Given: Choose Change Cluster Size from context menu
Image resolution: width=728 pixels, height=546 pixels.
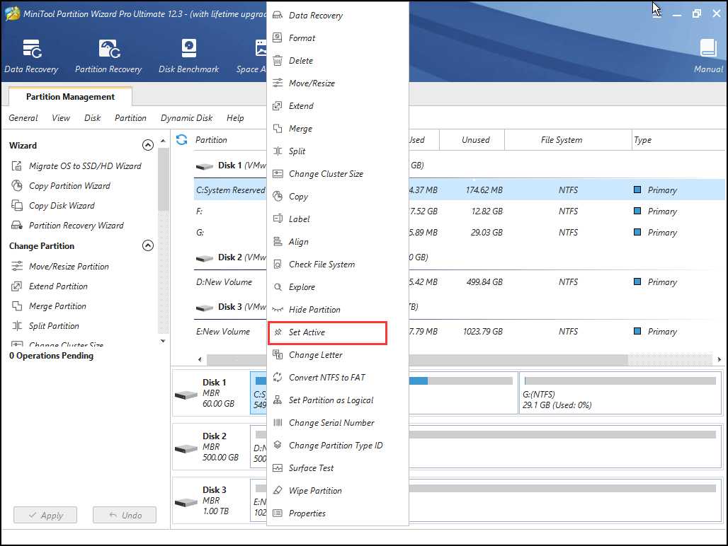Looking at the screenshot, I should (338, 174).
